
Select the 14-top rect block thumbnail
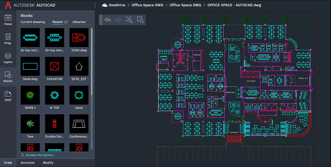pos(30,38)
